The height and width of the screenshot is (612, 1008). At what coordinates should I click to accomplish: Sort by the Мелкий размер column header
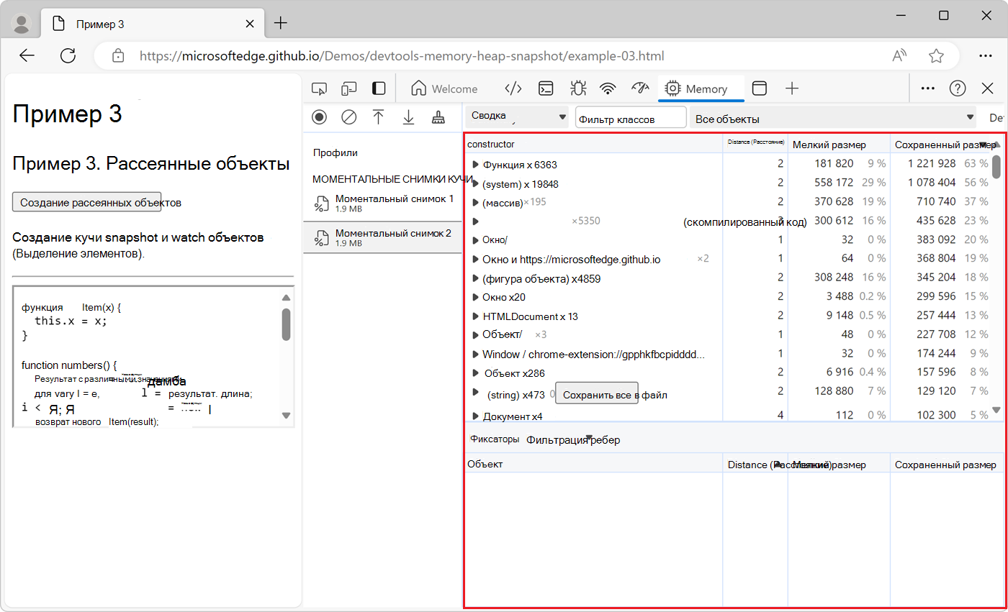pyautogui.click(x=839, y=145)
